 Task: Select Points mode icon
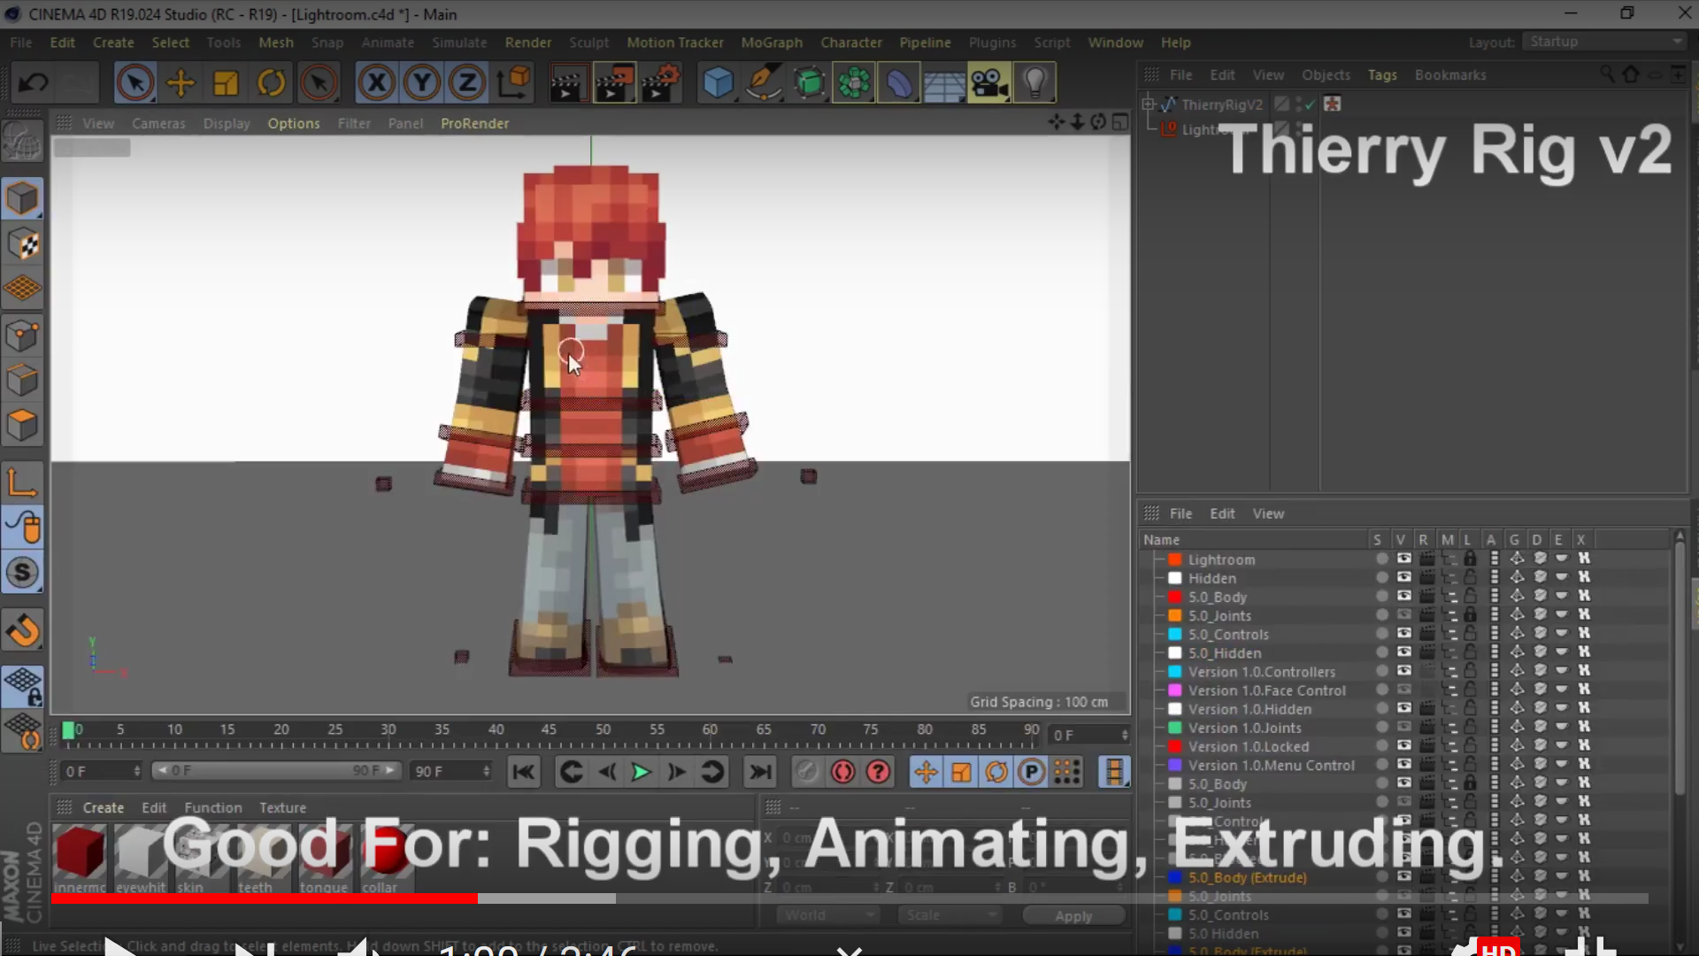pyautogui.click(x=23, y=335)
